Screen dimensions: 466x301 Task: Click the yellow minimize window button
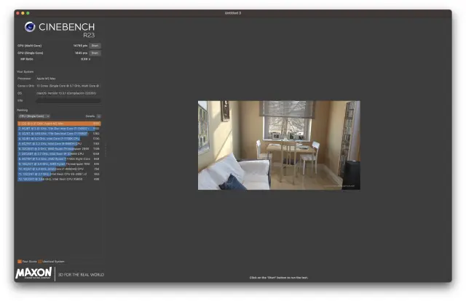point(23,13)
